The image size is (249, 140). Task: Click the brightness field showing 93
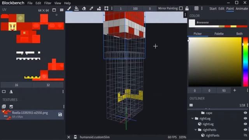click(x=224, y=91)
